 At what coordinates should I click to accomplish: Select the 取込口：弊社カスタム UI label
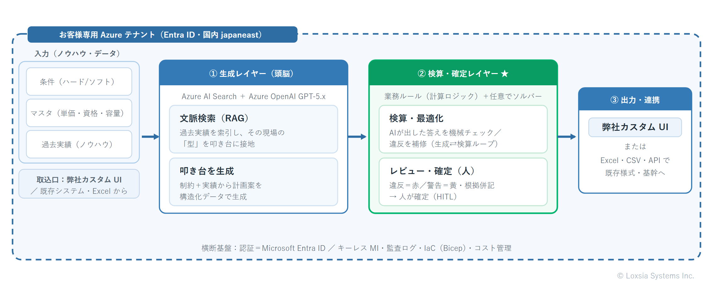[79, 180]
